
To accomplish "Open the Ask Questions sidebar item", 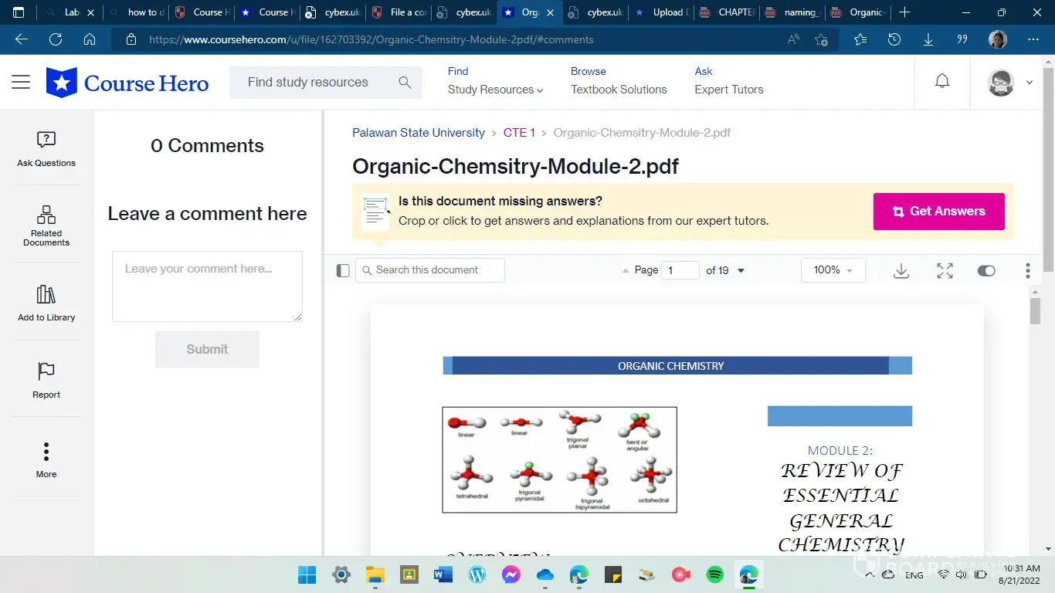I will [x=46, y=148].
